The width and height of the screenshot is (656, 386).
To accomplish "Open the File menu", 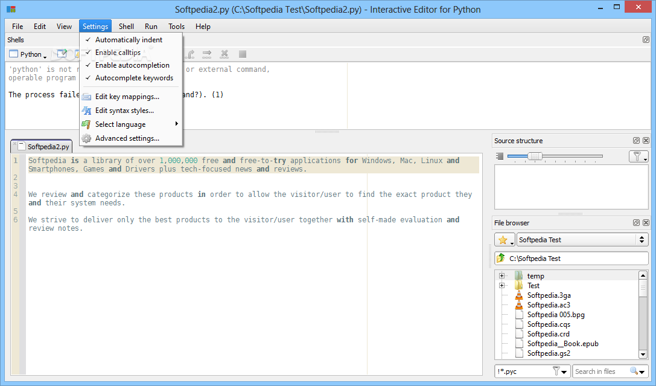I will (x=18, y=27).
